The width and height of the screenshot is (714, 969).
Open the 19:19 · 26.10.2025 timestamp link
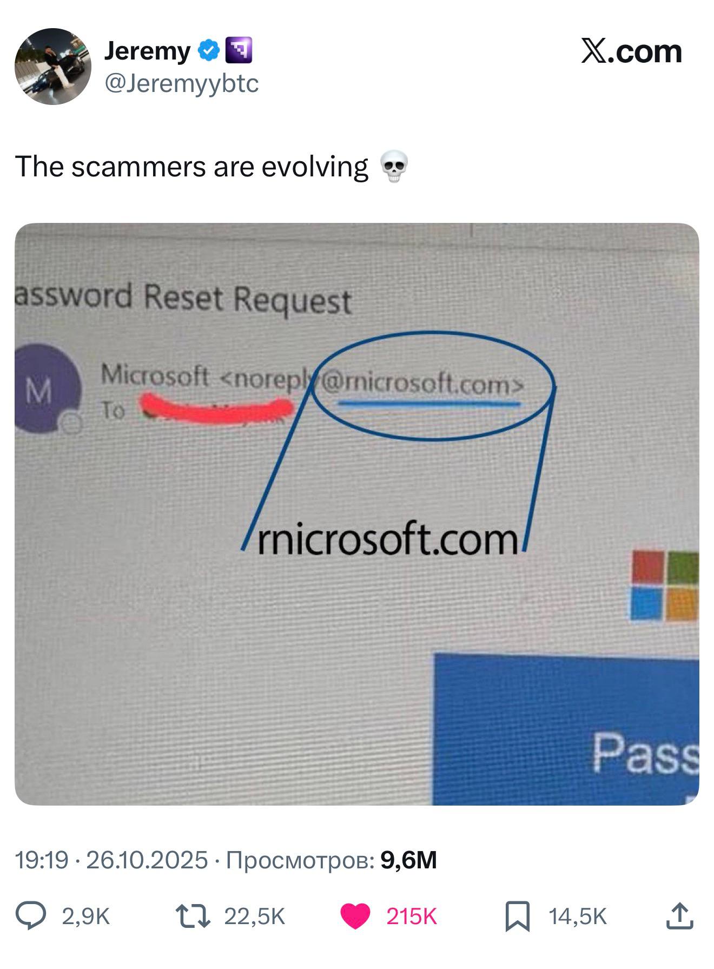[111, 860]
